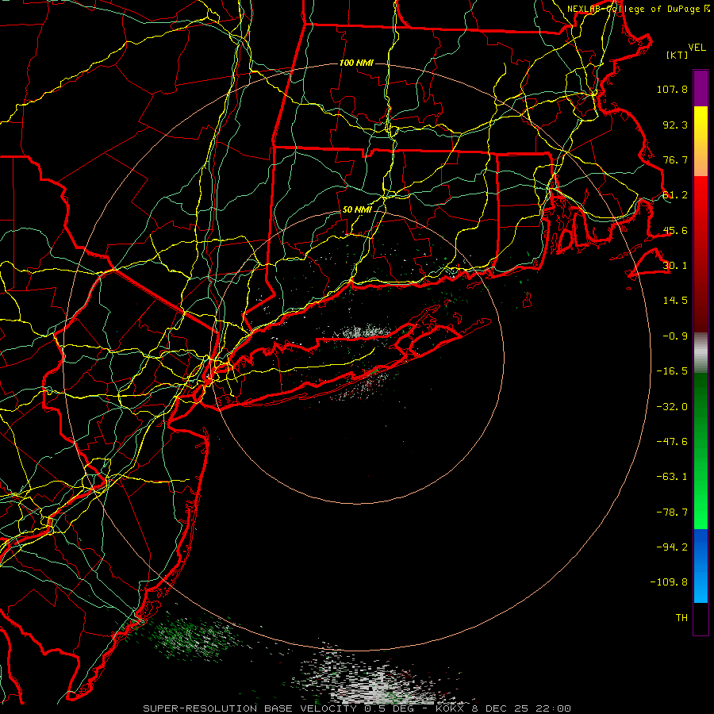Click the -16.5 legend value
The height and width of the screenshot is (714, 714).
pyautogui.click(x=672, y=371)
